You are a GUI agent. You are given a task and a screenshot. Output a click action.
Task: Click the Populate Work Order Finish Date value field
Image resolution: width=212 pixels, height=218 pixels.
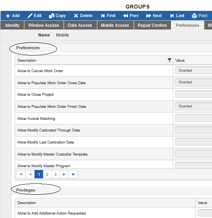tap(193, 106)
